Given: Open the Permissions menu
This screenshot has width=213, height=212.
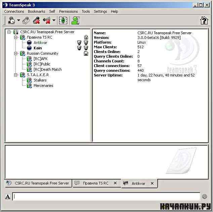Looking at the screenshot, I should point(69,11).
